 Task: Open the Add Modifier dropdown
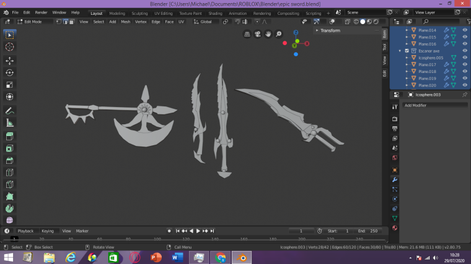[x=434, y=106]
